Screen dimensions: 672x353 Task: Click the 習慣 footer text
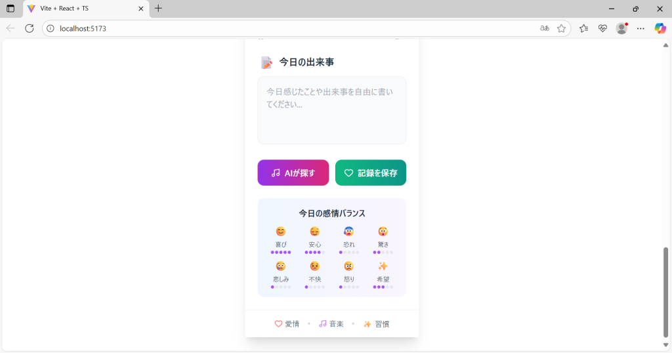382,324
